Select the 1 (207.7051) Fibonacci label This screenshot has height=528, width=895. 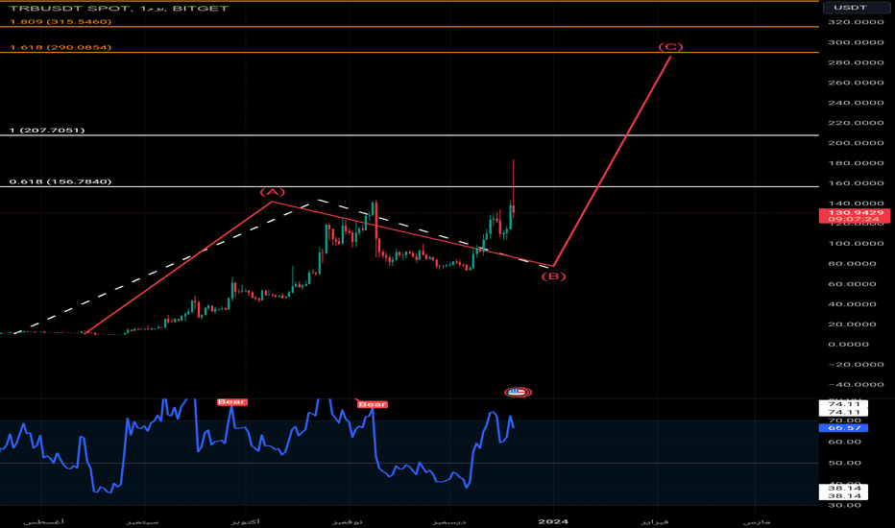[47, 131]
